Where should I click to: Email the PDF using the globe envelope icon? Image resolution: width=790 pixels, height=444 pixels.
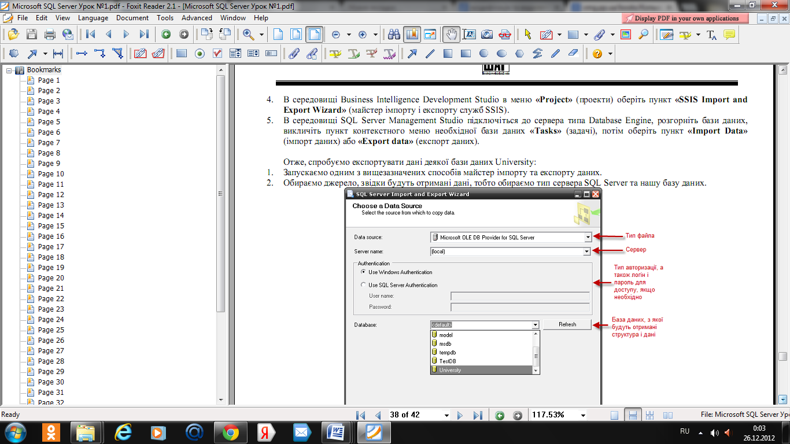(68, 34)
